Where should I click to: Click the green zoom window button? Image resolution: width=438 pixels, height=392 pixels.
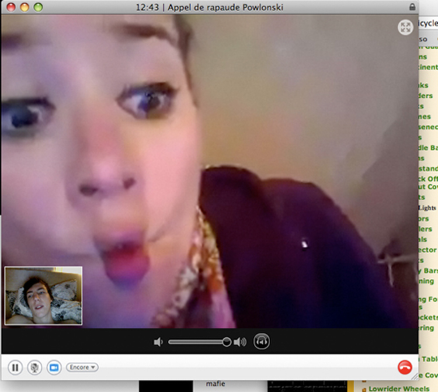(x=39, y=7)
